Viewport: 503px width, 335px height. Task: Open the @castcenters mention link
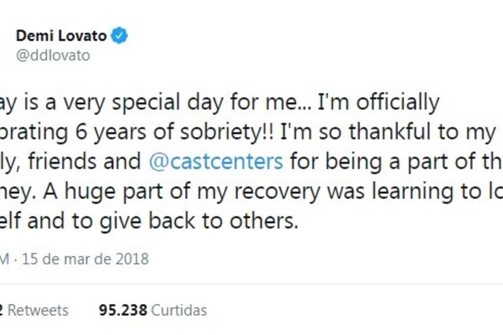[216, 161]
